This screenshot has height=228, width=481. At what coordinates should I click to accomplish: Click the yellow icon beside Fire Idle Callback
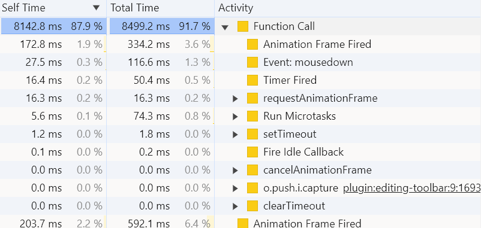click(x=252, y=152)
